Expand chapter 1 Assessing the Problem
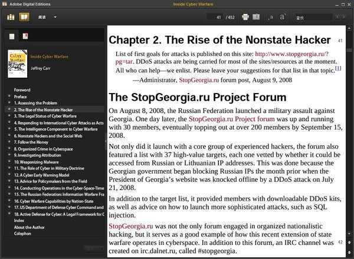The image size is (354, 259). [8, 102]
